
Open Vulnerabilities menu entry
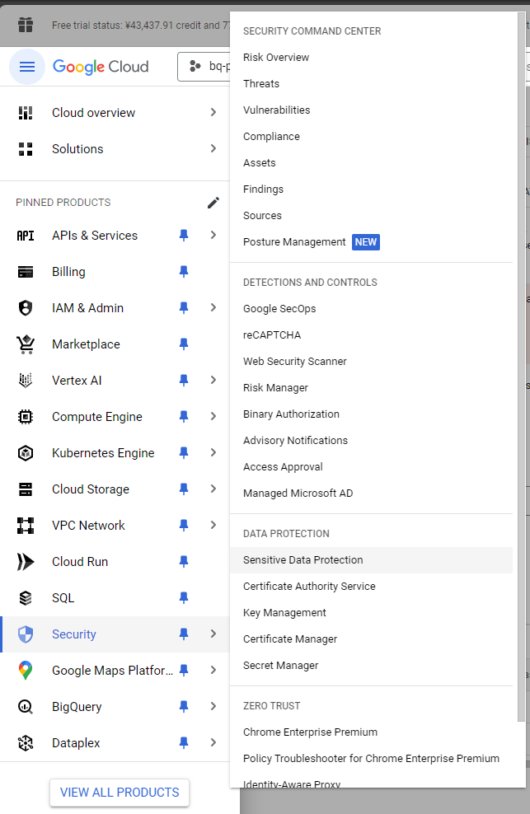(276, 110)
